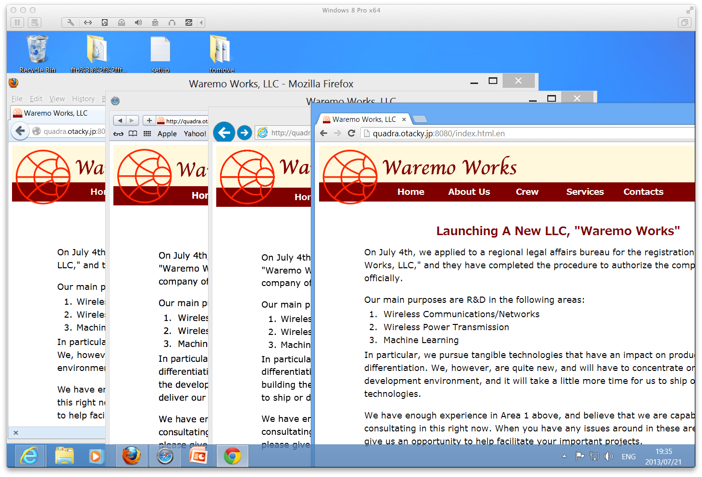Toggle VM full screen arrows icon
The image size is (702, 477).
point(690,10)
